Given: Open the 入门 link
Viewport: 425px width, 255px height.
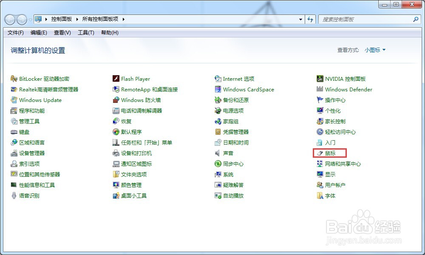Looking at the screenshot, I should pyautogui.click(x=330, y=142).
